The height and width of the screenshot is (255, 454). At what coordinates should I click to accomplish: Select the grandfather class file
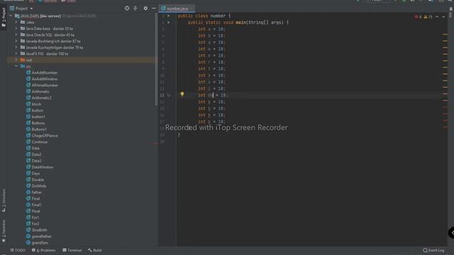[x=42, y=237]
